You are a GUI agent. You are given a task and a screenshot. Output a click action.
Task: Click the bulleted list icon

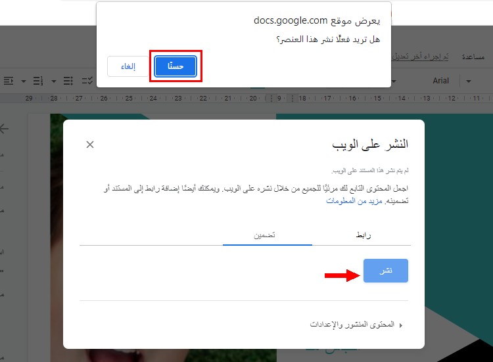click(68, 81)
